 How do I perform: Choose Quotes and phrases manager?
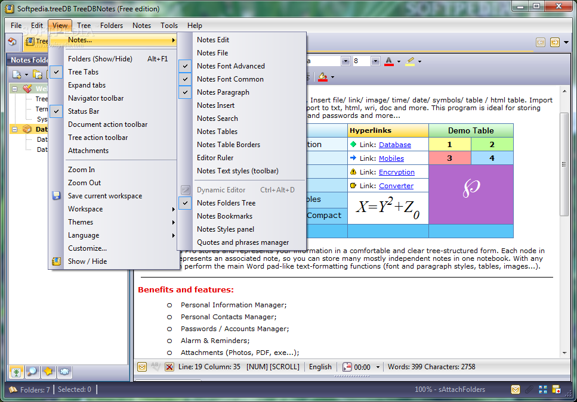tap(242, 242)
